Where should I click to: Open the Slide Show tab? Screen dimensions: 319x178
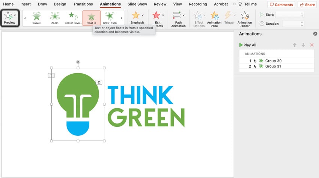coord(138,4)
